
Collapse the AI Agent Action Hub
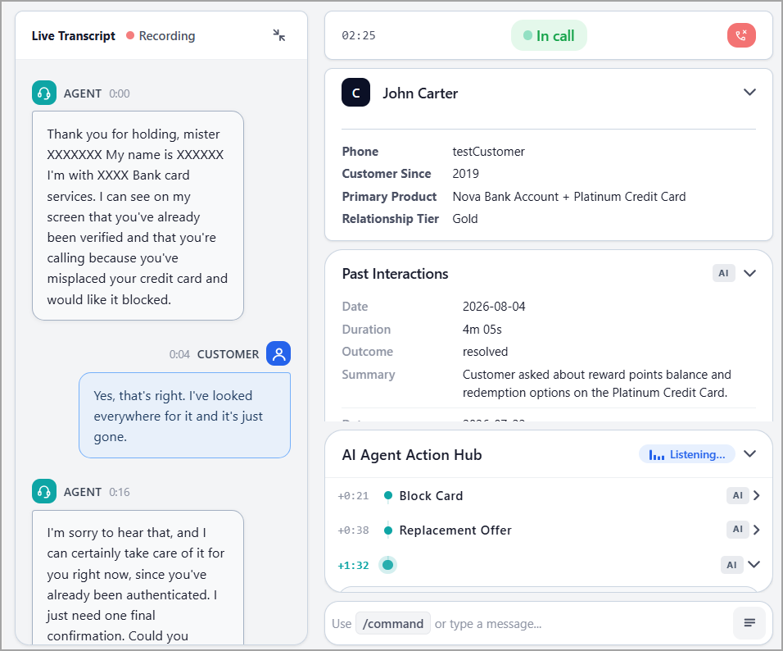tap(749, 454)
